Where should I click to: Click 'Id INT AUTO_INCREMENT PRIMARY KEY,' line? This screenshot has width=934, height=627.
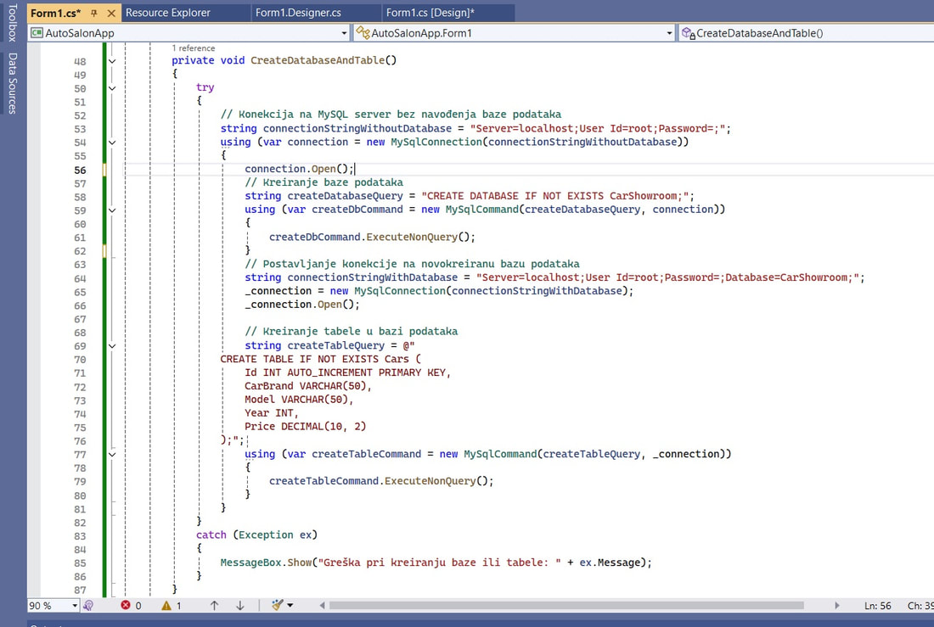pos(348,372)
